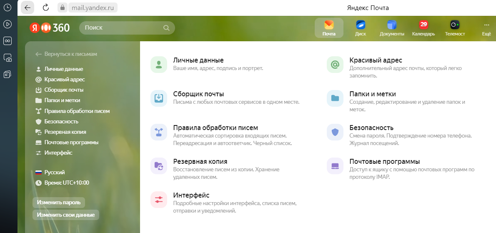
Task: Open Правила обработки писем heading in main panel
Action: click(x=216, y=128)
